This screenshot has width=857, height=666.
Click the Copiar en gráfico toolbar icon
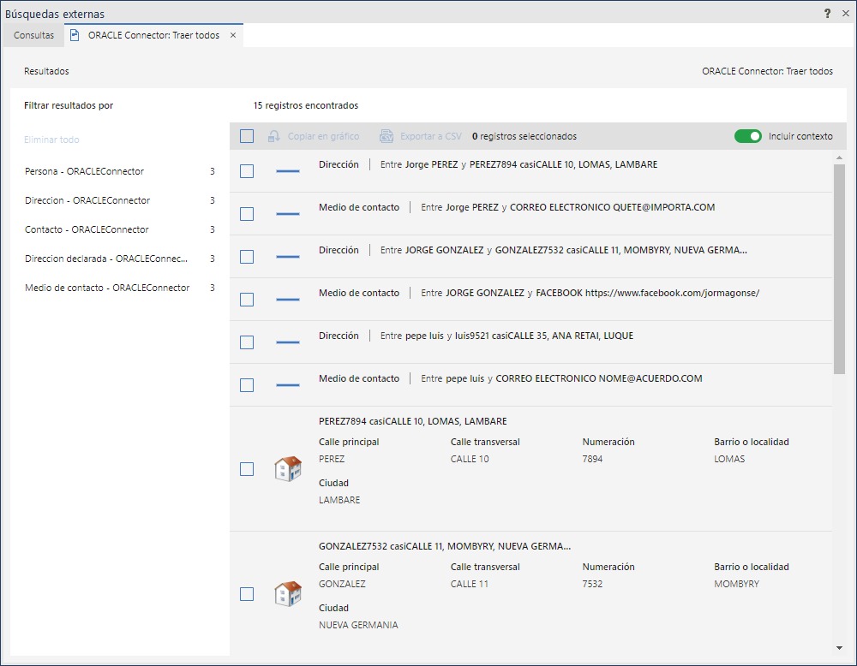click(x=272, y=135)
